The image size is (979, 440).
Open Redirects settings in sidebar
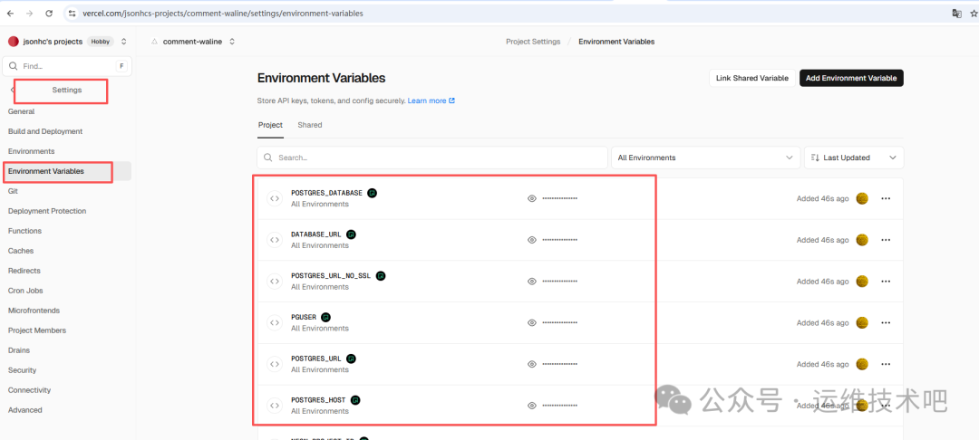coord(24,271)
